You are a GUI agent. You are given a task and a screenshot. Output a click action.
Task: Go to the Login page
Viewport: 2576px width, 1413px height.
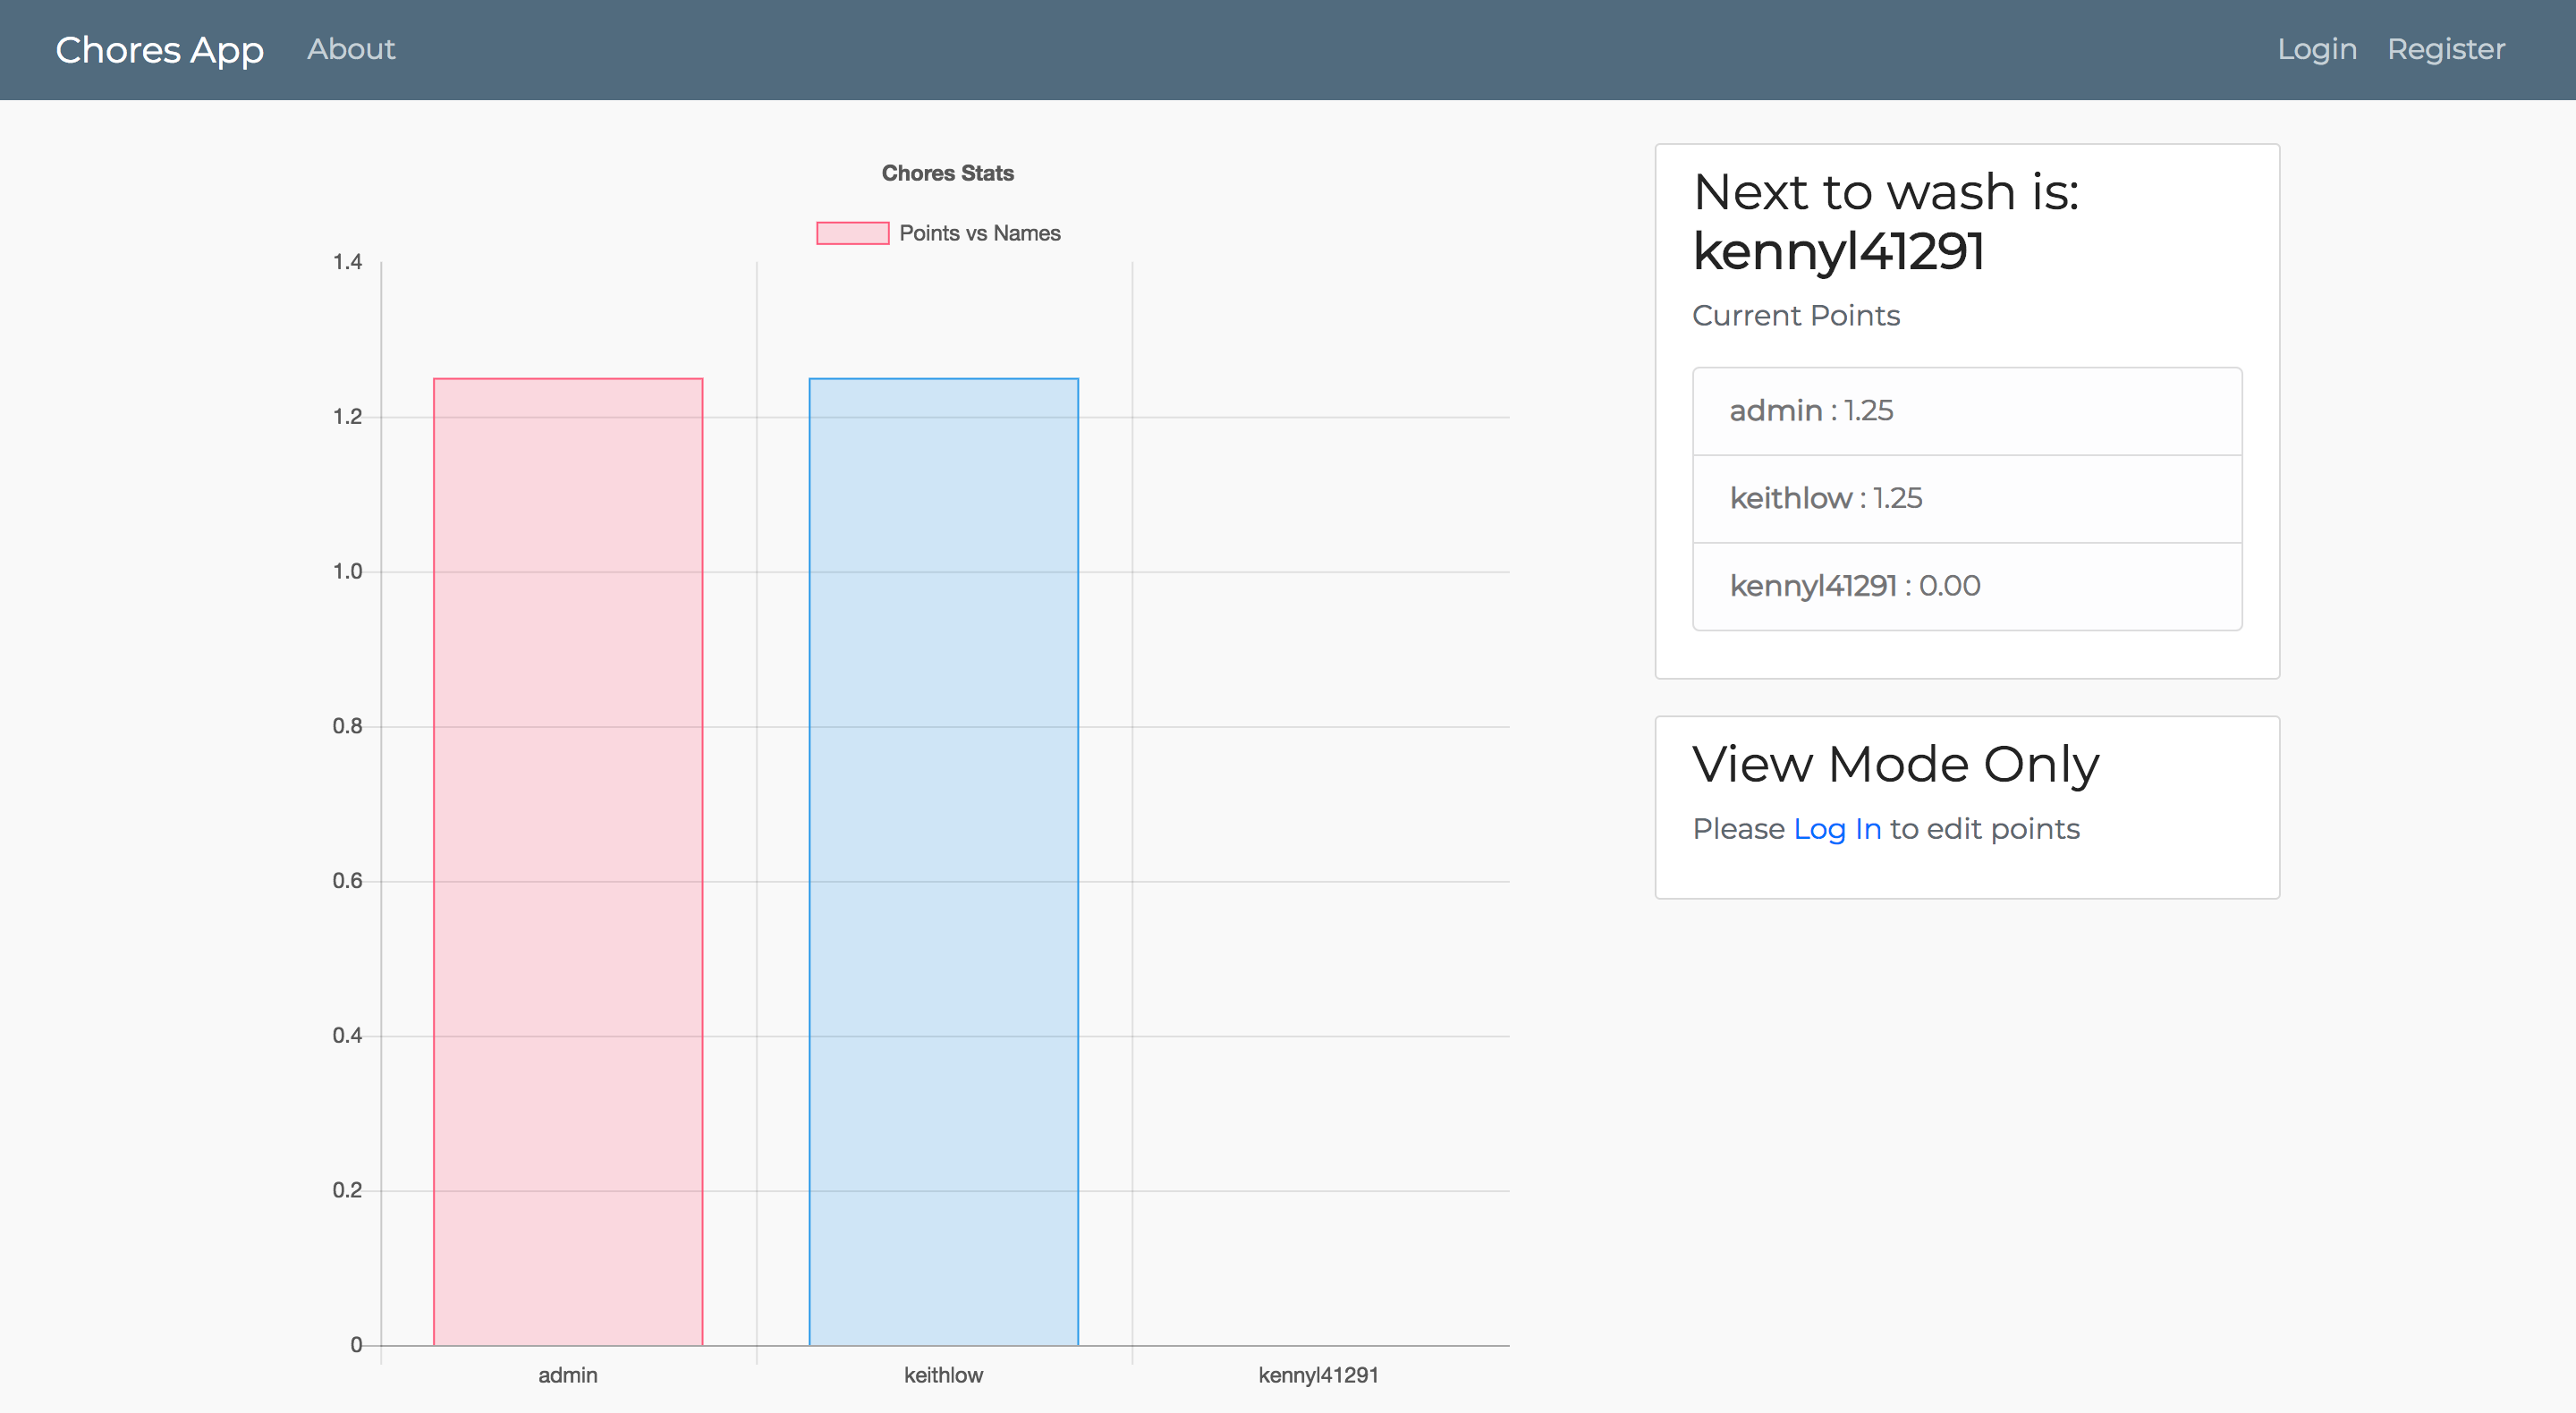[x=2317, y=49]
